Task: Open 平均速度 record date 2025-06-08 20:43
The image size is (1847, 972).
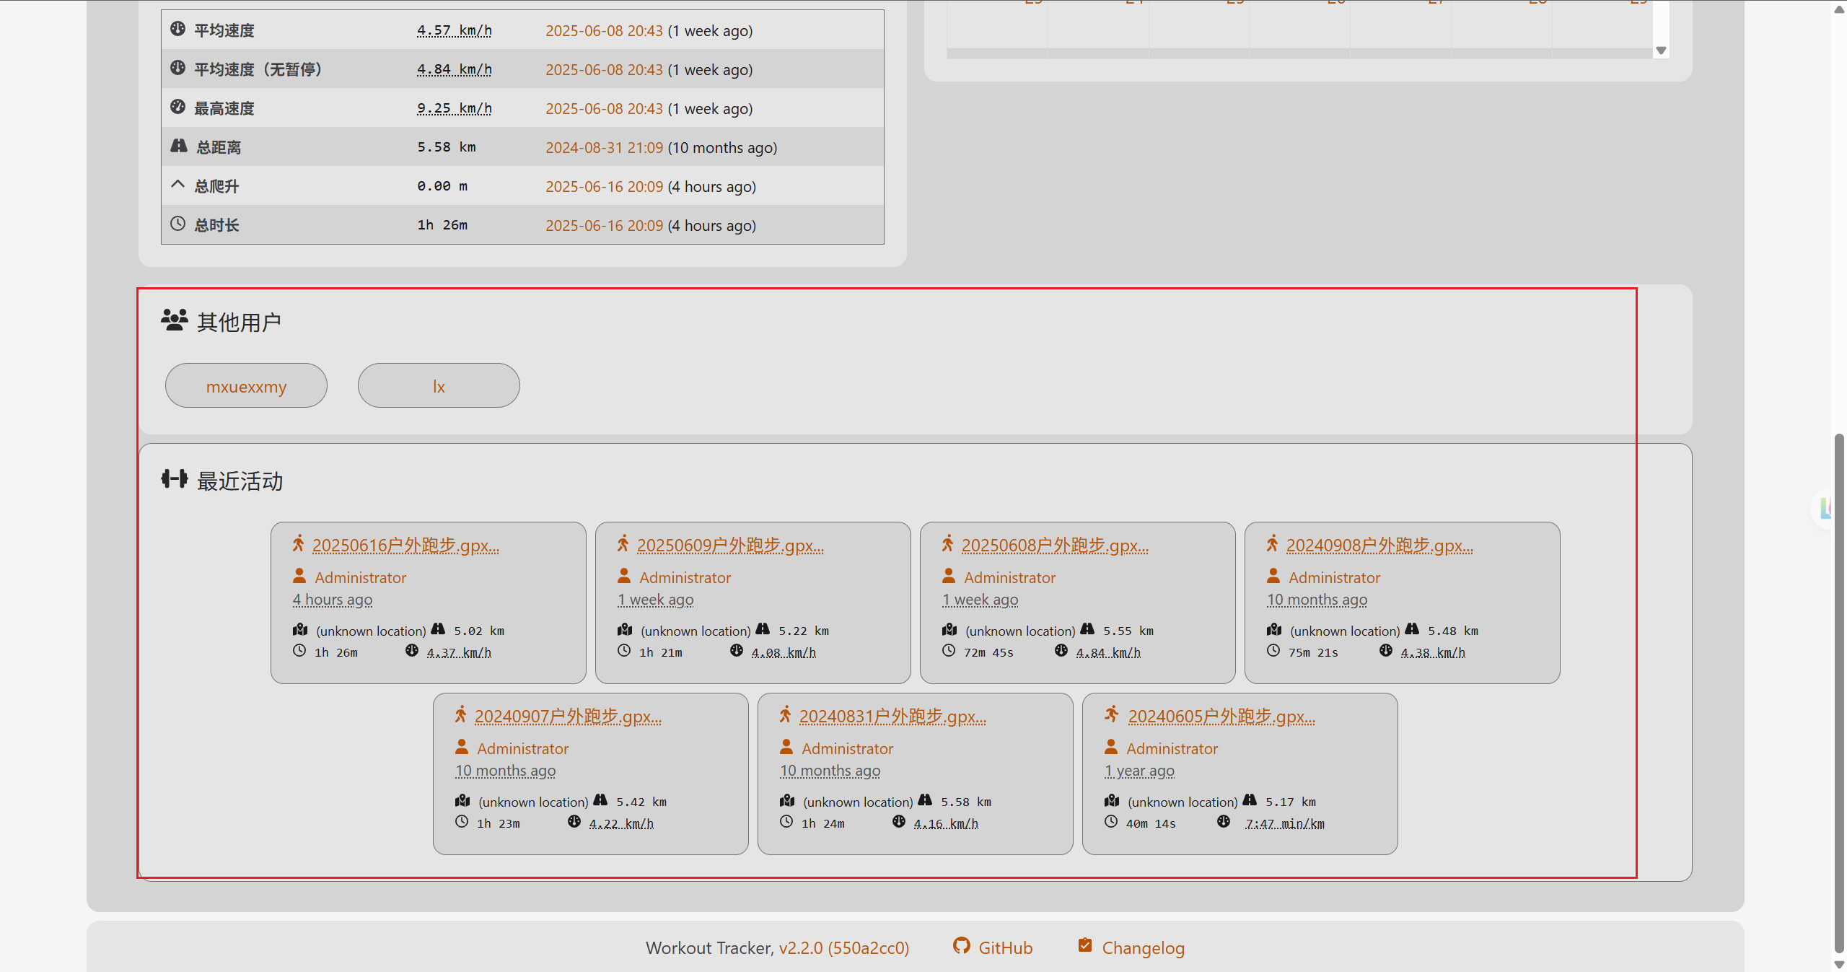Action: click(x=604, y=30)
